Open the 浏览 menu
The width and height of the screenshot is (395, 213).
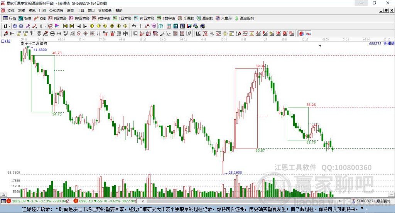click(x=22, y=10)
